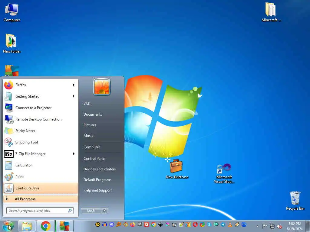Open Pictures library link
The width and height of the screenshot is (310, 232).
click(90, 125)
